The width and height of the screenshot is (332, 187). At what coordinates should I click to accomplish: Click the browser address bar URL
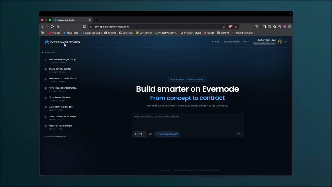click(x=111, y=27)
